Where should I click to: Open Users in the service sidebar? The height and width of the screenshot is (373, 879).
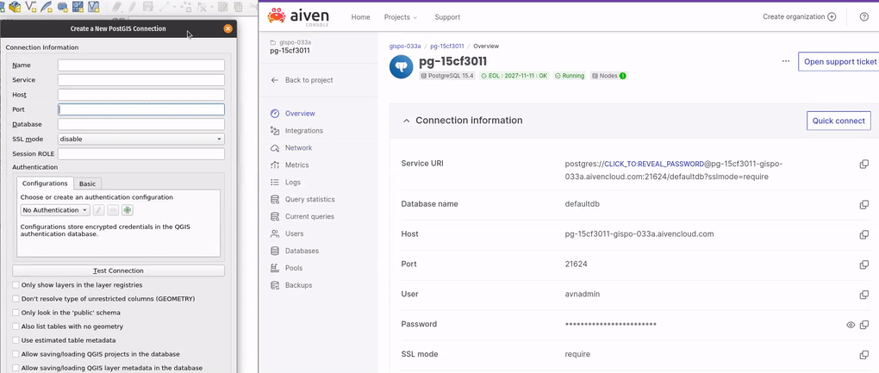pos(295,233)
